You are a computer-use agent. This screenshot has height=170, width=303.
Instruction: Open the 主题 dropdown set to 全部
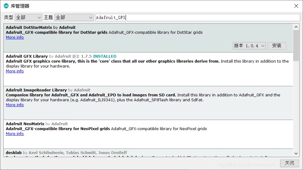pyautogui.click(x=74, y=17)
